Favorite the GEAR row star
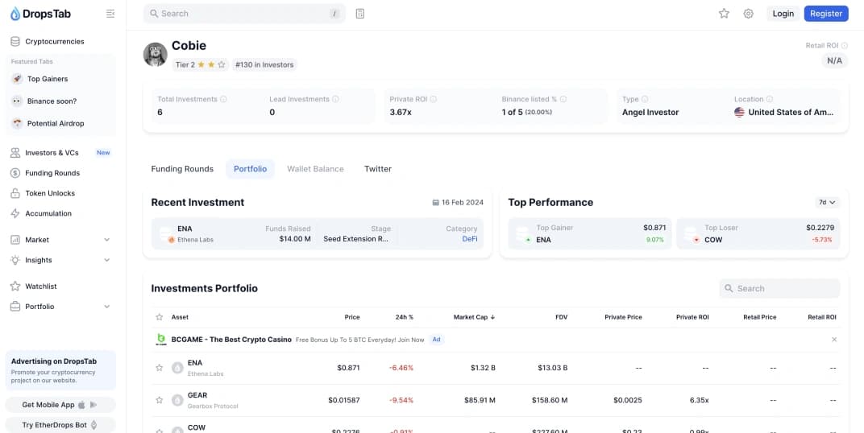 click(160, 400)
